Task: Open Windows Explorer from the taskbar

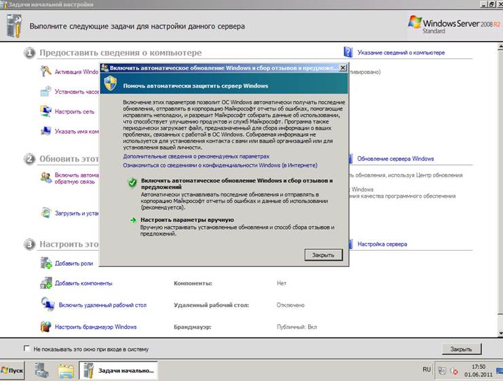Action: tap(66, 371)
